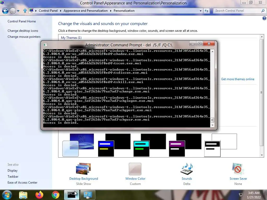This screenshot has height=200, width=267.
Task: Click the Forward navigation arrow
Action: click(13, 11)
